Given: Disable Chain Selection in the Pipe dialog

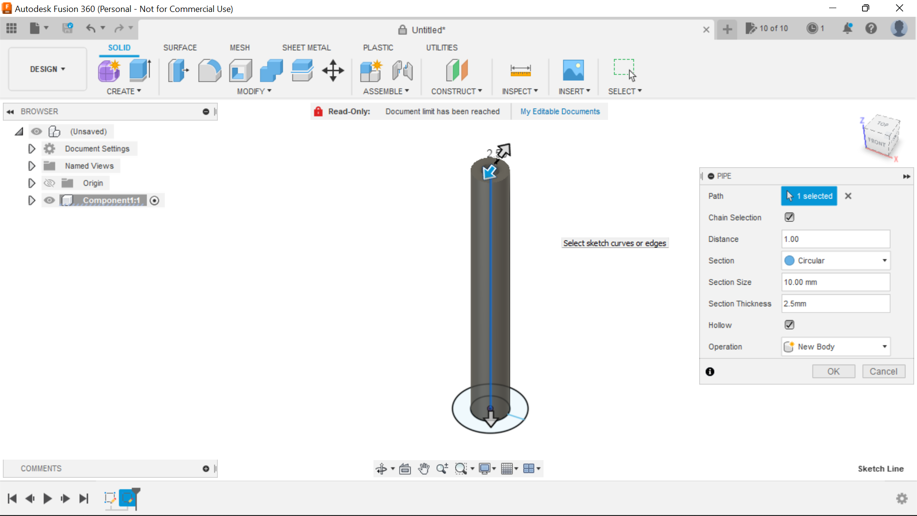Looking at the screenshot, I should pos(789,217).
